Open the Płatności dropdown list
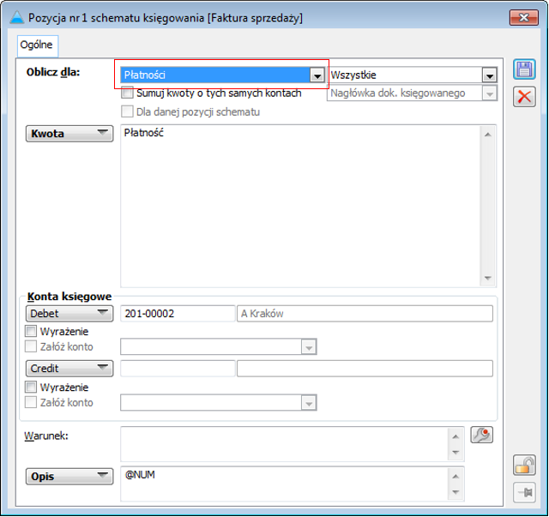 coord(317,75)
